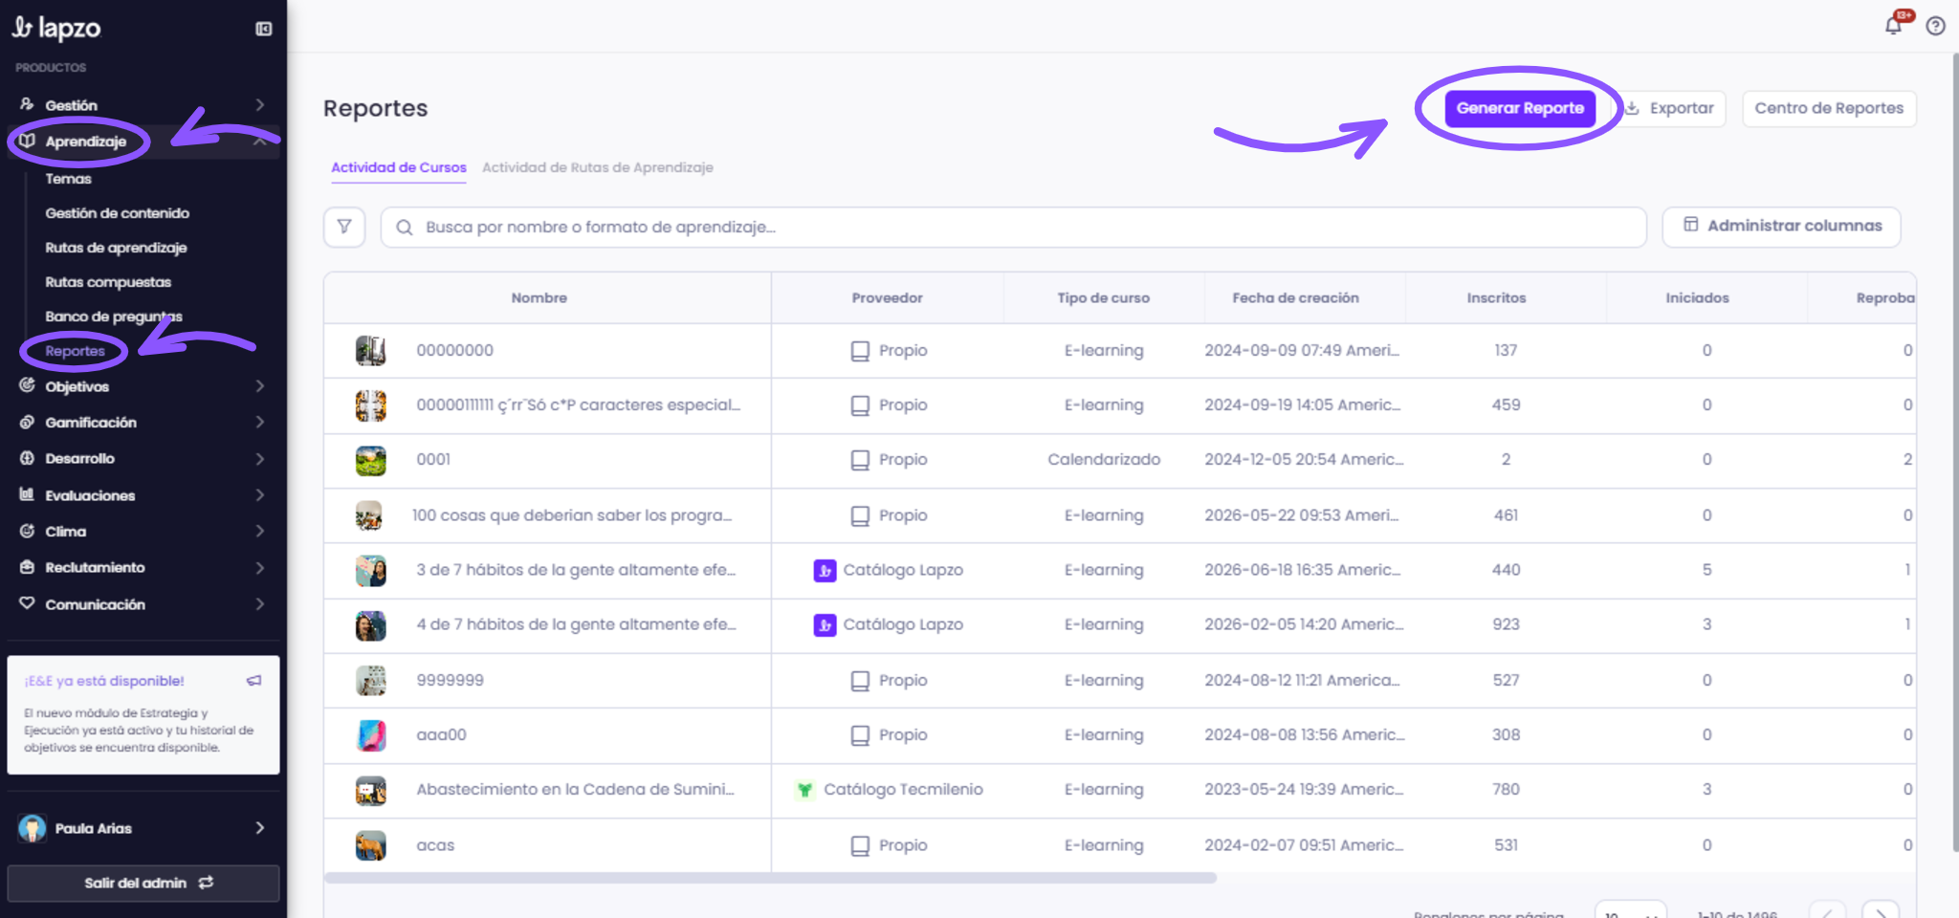Open the notifications bell

[x=1893, y=26]
